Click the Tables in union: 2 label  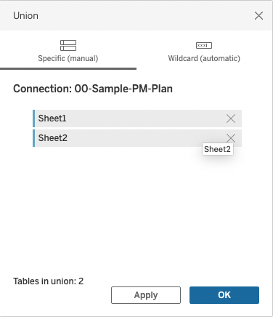(49, 281)
